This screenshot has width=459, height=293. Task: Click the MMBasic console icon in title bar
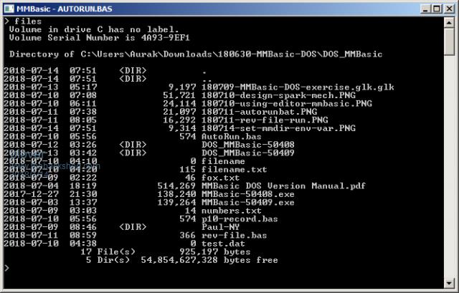pos(9,7)
